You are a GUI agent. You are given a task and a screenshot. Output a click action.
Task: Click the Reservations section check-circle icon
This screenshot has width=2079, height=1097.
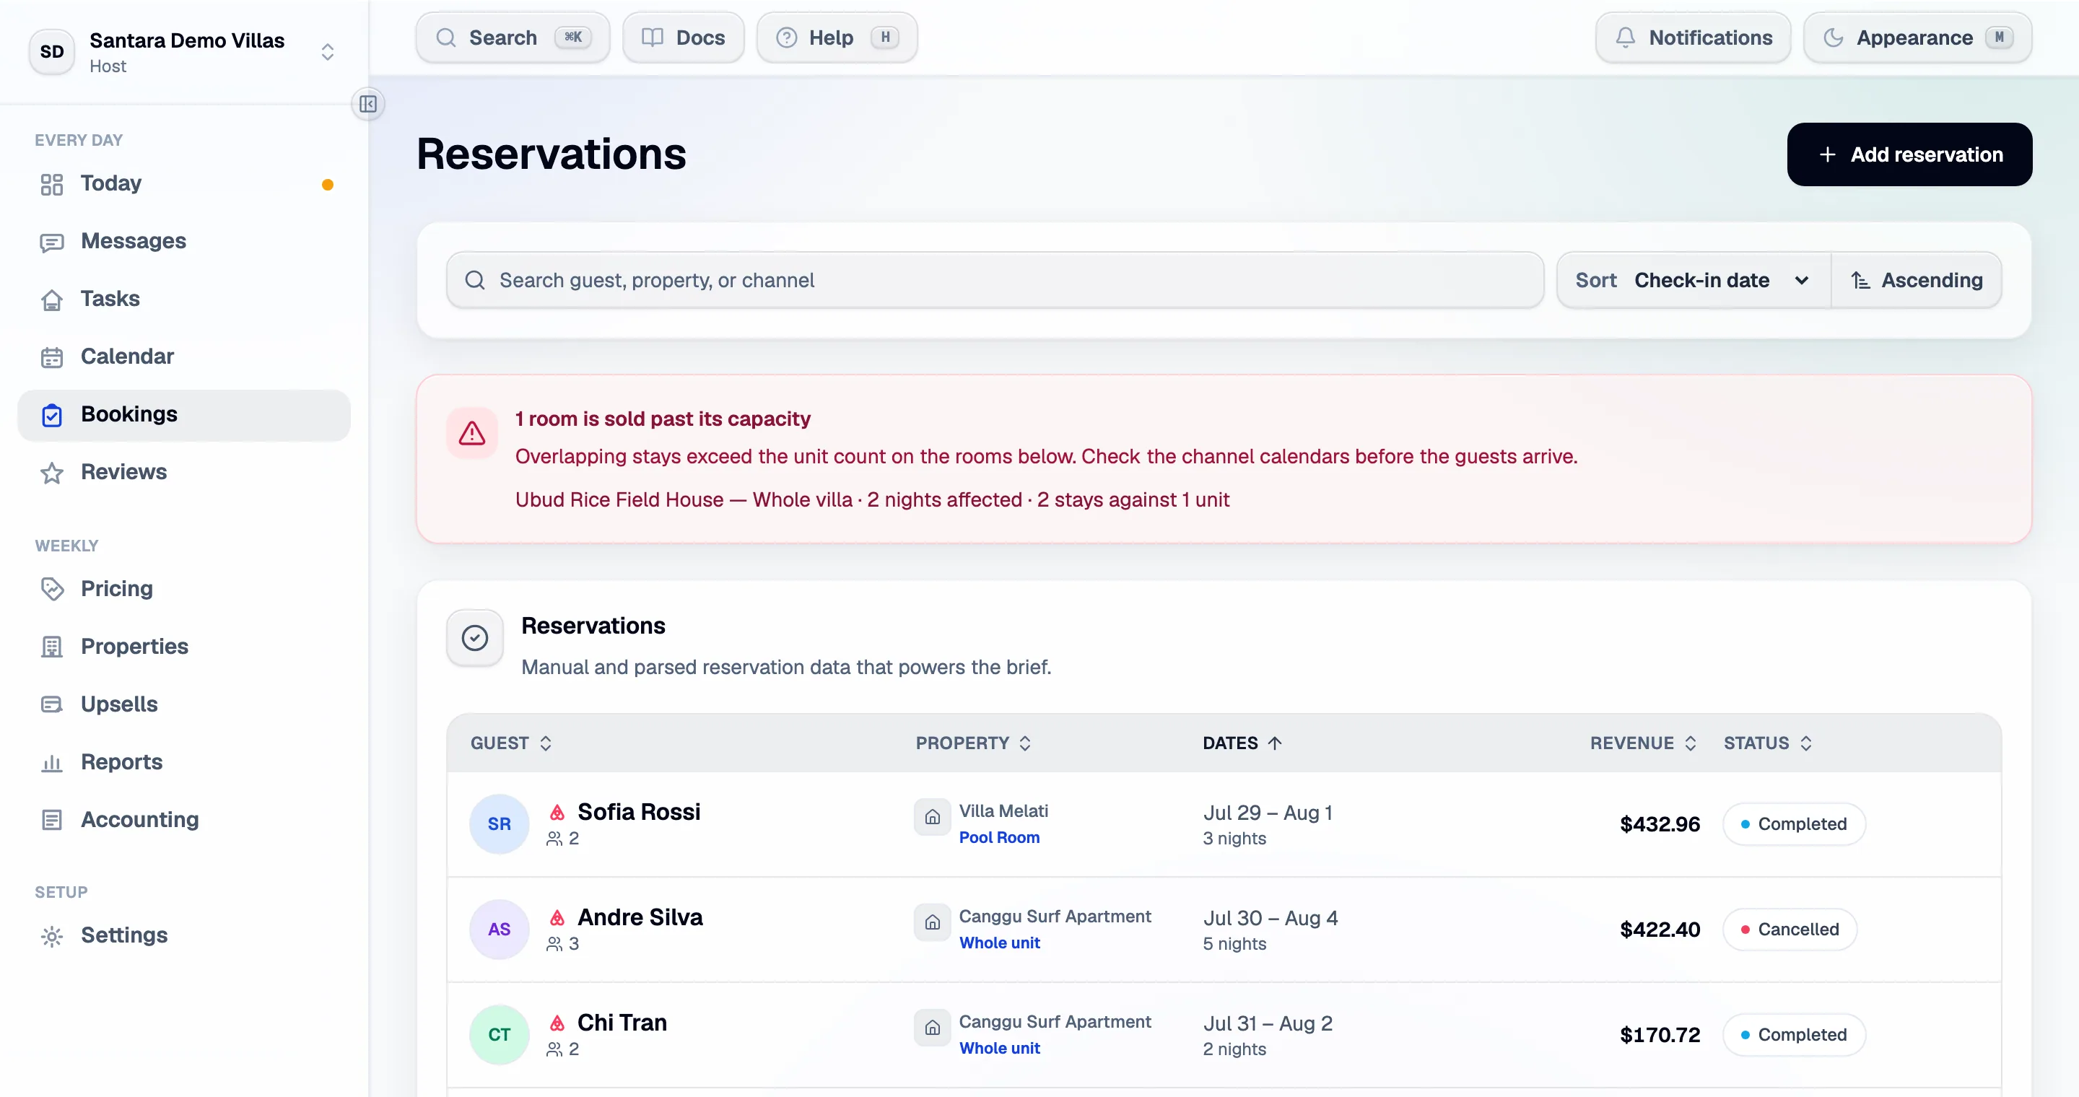point(474,638)
